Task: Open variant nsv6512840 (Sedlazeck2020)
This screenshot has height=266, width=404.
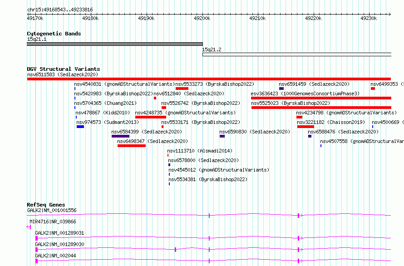Action: [189, 94]
